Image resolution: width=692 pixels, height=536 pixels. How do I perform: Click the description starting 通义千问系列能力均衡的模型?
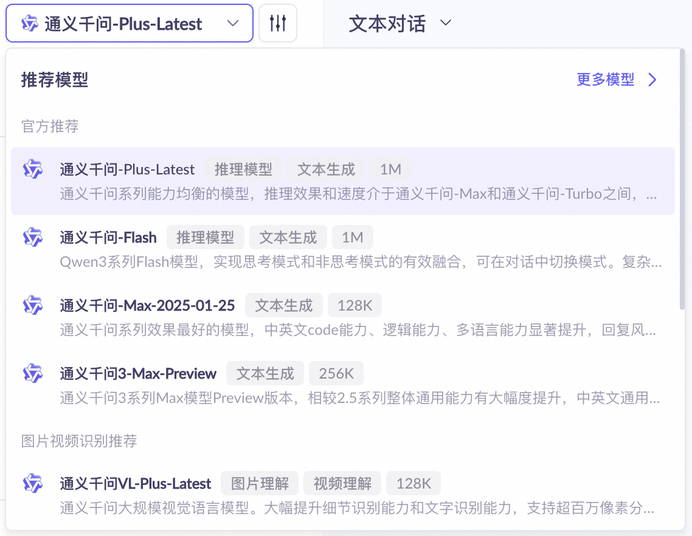click(358, 194)
